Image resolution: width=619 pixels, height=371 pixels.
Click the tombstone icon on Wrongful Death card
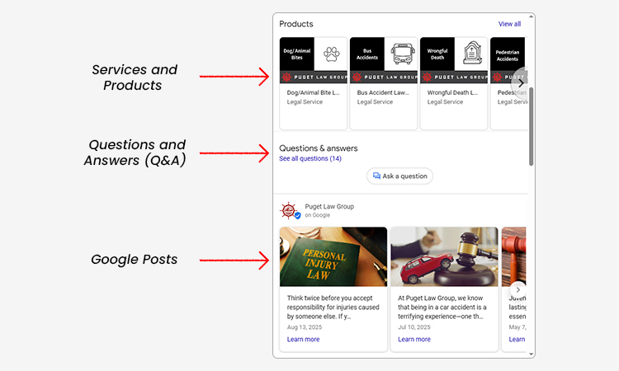(x=471, y=54)
